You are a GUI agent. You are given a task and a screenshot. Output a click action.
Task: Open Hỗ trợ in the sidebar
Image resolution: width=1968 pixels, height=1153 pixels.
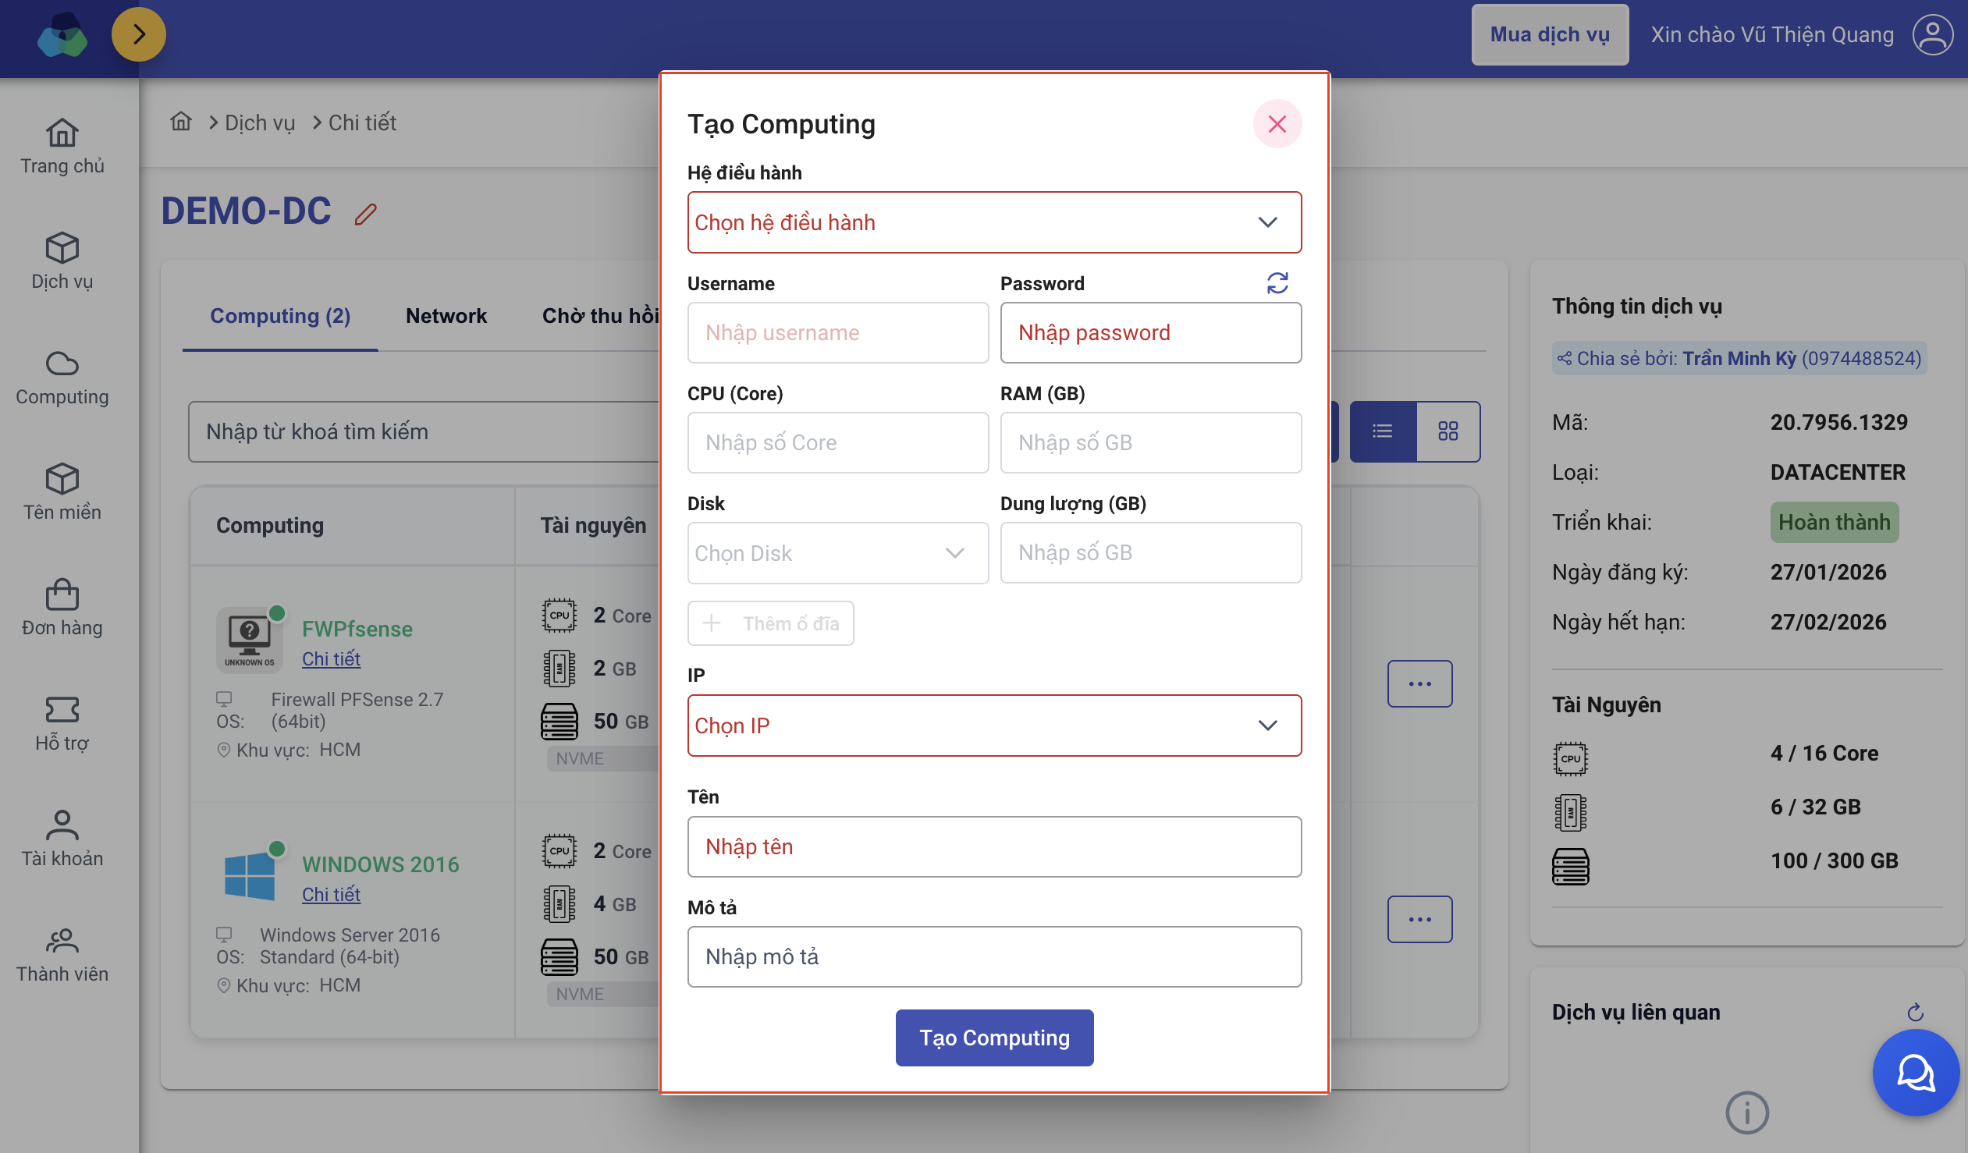[x=62, y=723]
